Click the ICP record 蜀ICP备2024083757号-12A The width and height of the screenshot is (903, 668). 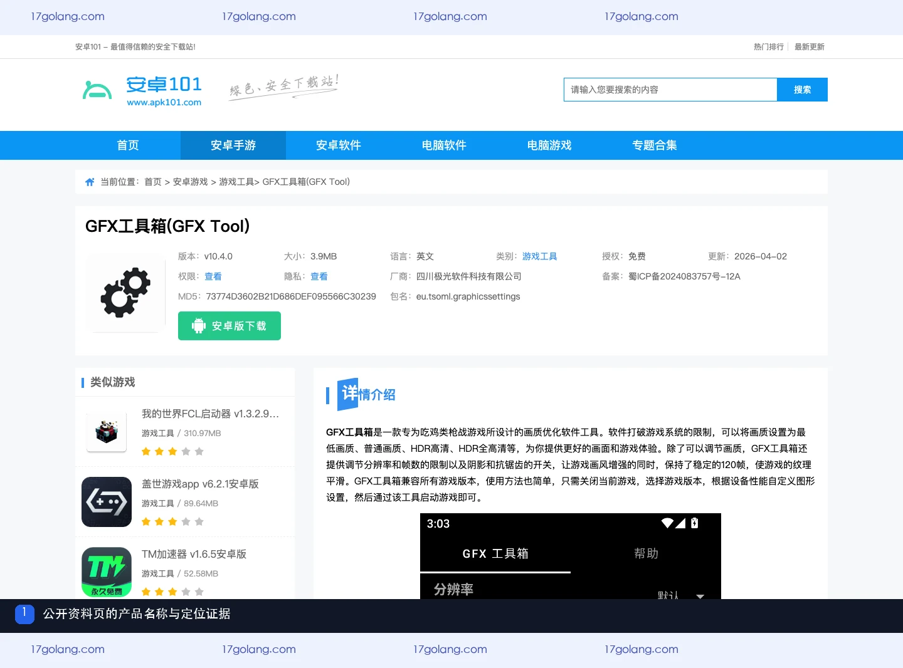tap(684, 276)
